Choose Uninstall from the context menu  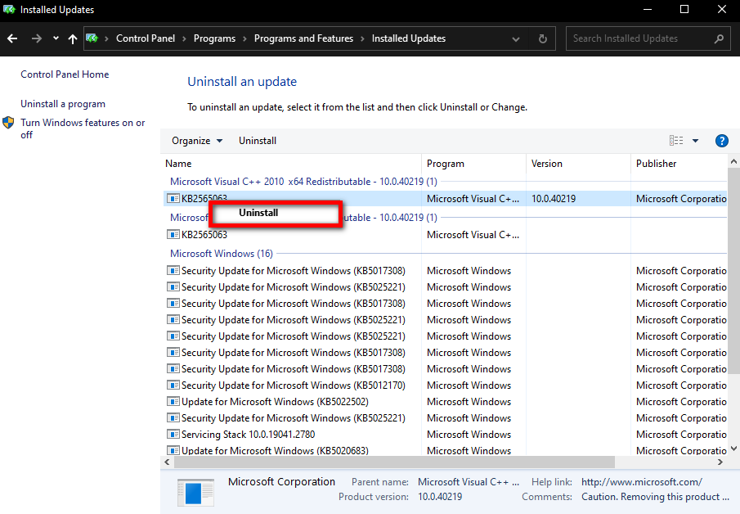point(258,213)
